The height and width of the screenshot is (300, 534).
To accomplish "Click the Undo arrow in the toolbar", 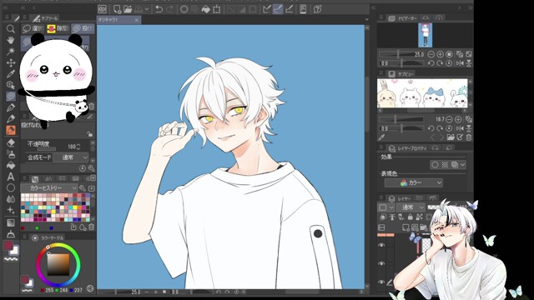I will point(159,9).
